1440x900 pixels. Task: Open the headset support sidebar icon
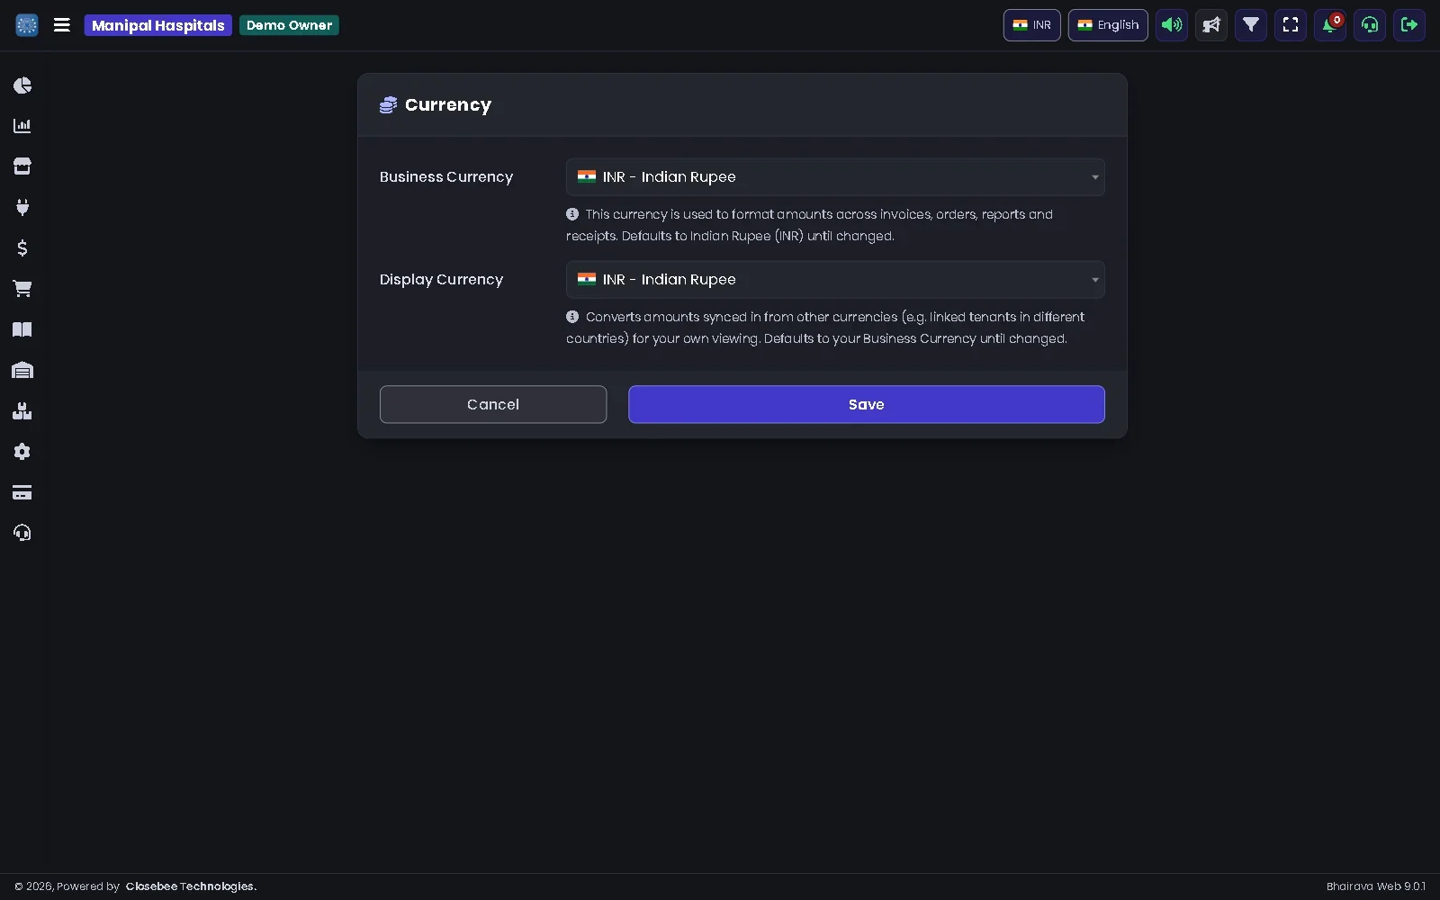[x=22, y=533]
